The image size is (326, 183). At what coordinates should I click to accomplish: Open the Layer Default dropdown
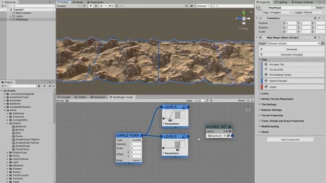tap(314, 12)
